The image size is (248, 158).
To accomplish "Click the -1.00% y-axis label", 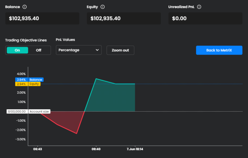I will (21, 121).
